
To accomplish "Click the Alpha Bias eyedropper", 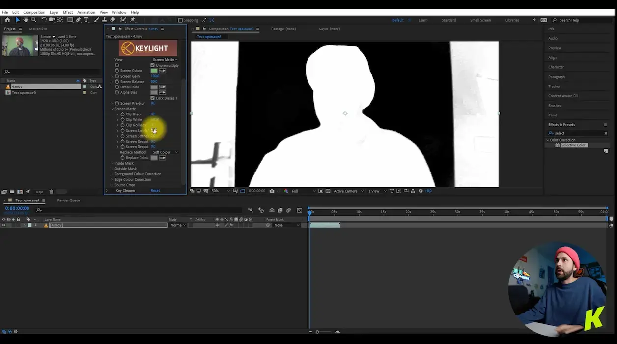I will pos(162,92).
